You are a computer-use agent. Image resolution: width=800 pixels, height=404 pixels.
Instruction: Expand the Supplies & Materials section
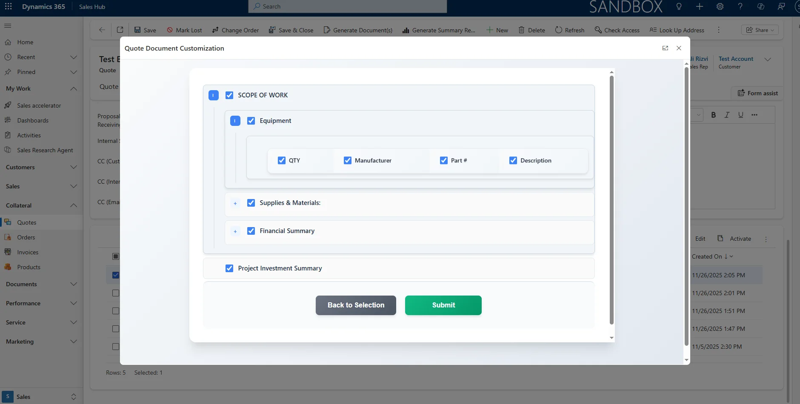point(235,203)
